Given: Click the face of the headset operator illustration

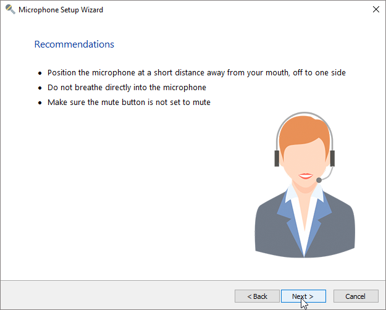Looking at the screenshot, I should pos(304,162).
